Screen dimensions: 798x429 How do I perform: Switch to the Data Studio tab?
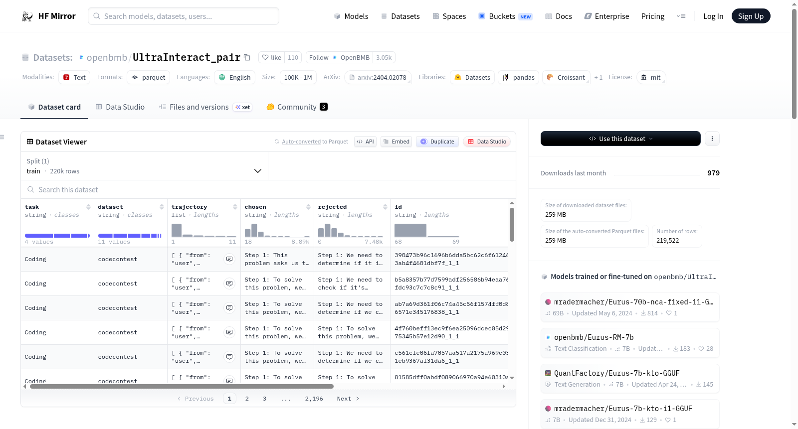(120, 107)
